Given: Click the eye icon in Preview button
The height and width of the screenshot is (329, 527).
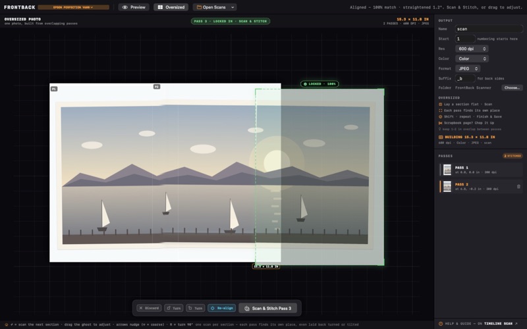Looking at the screenshot, I should pyautogui.click(x=125, y=7).
